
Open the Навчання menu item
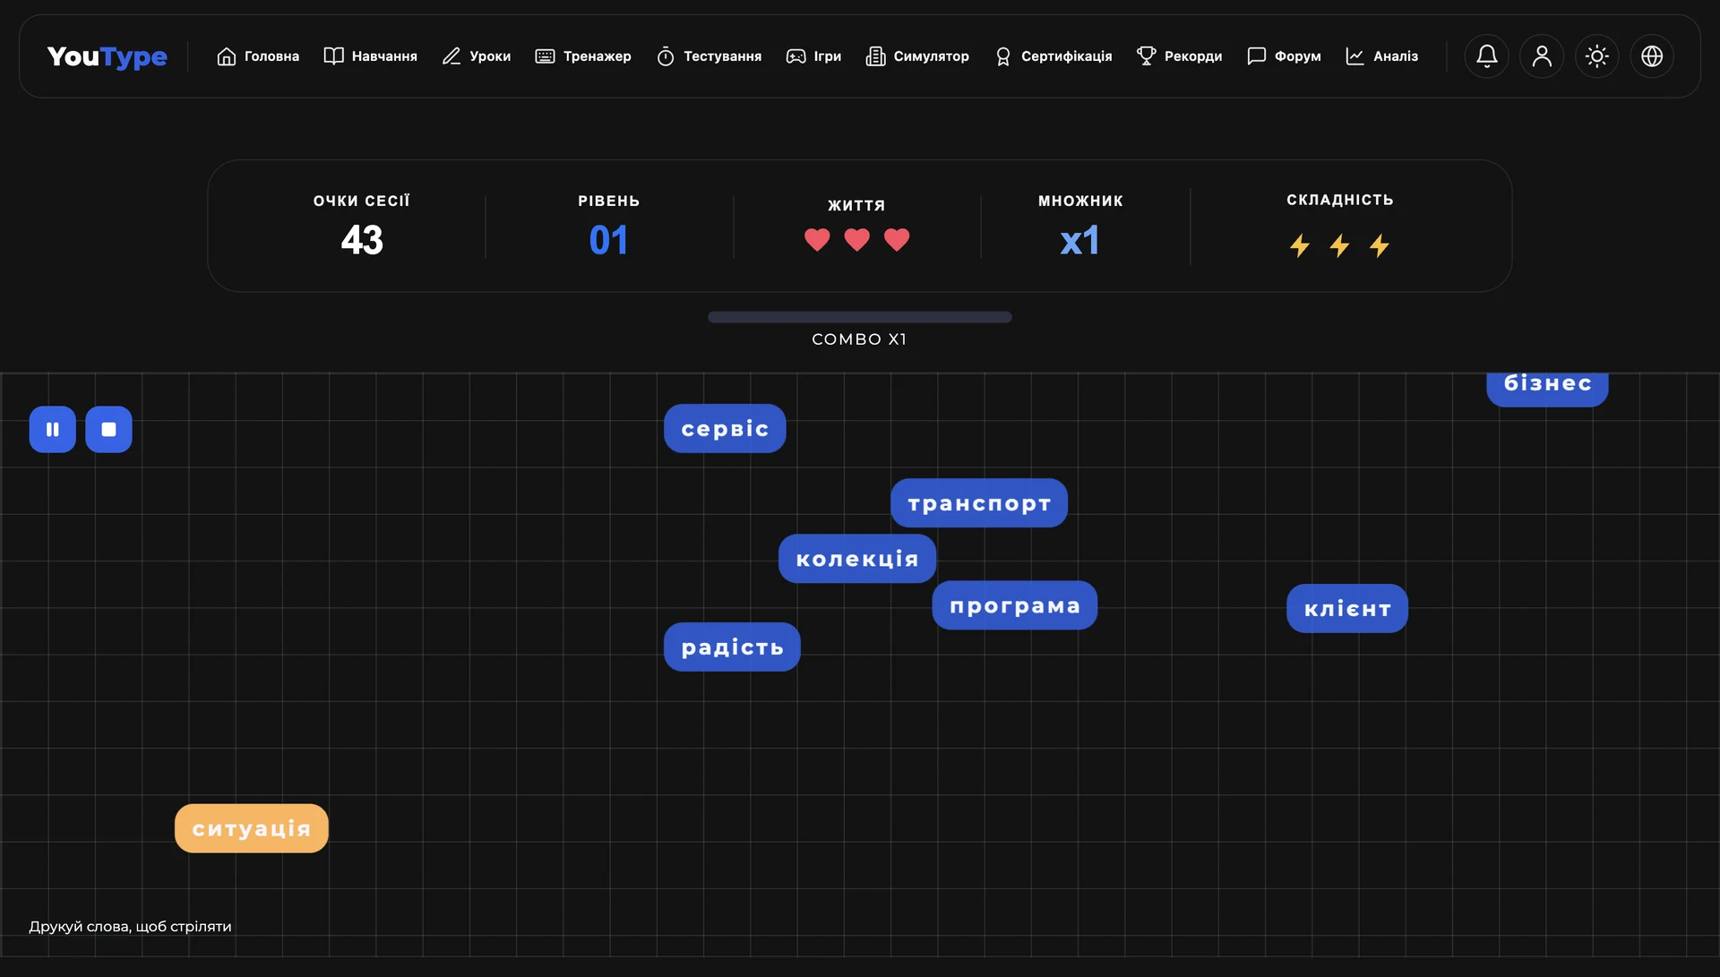pyautogui.click(x=370, y=56)
